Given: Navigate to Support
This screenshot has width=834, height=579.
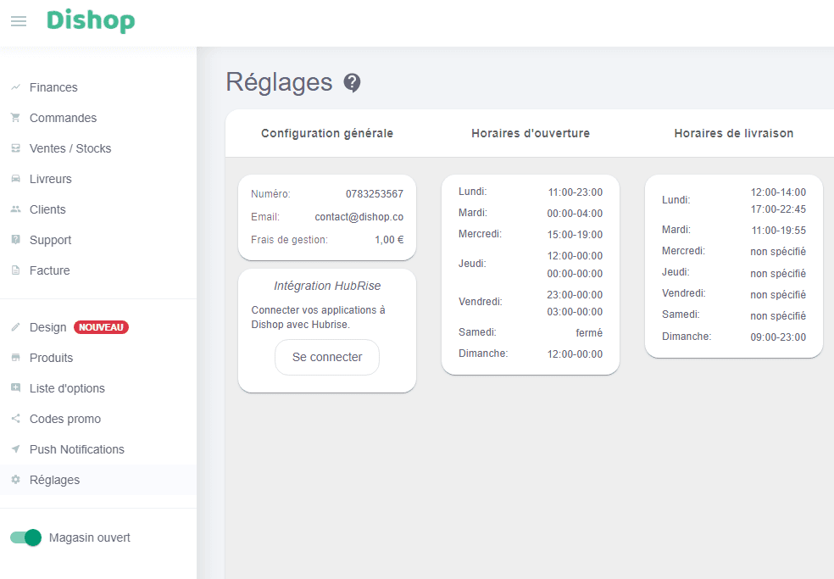Looking at the screenshot, I should (50, 240).
